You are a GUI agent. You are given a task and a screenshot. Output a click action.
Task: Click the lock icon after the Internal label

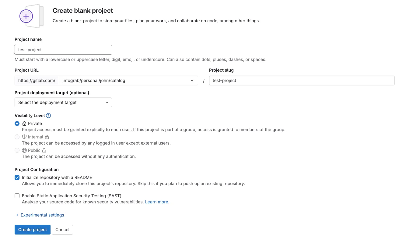click(x=46, y=137)
